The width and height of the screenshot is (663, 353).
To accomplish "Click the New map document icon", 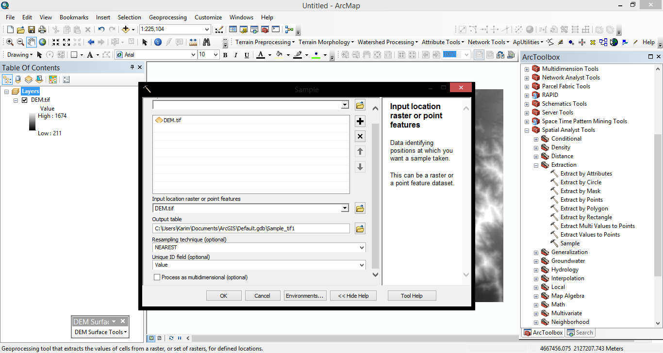I will [10, 30].
